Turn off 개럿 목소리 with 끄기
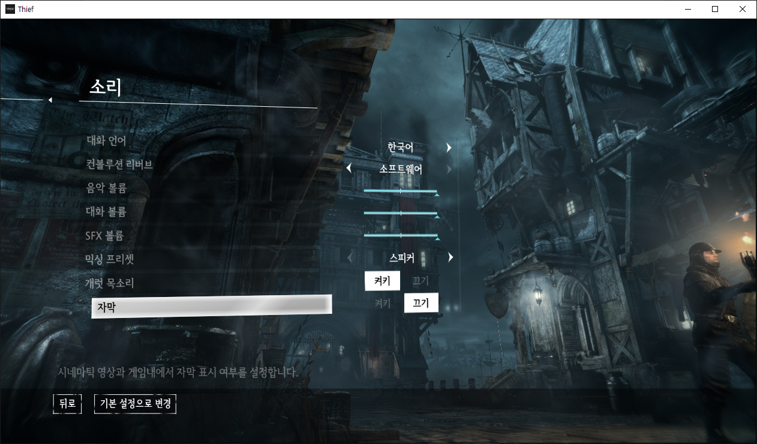Image resolution: width=757 pixels, height=444 pixels. 420,280
